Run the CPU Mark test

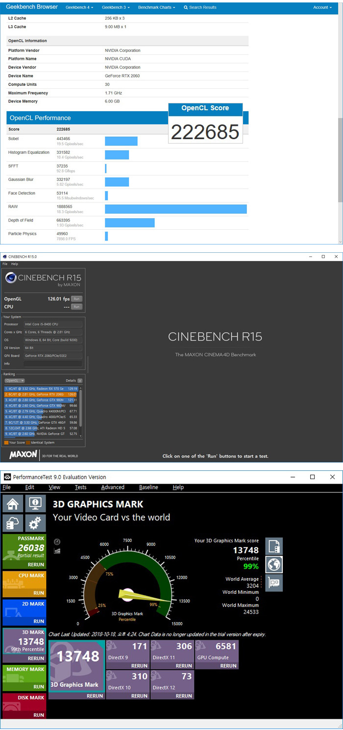tap(39, 593)
